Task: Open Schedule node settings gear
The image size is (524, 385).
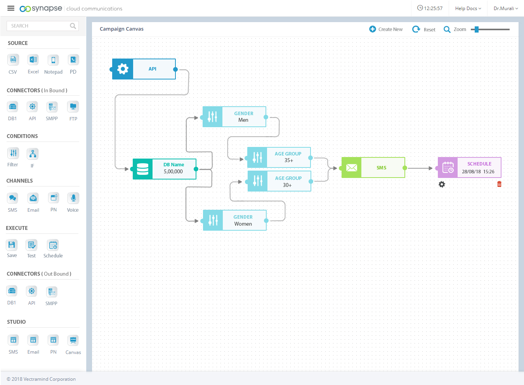Action: tap(442, 185)
